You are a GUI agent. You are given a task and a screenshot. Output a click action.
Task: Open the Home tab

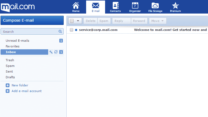tap(76, 7)
